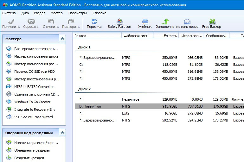Screen dimensions: 244x162
Task: Click the Перенос ОС SSD или HDD text
Action: (35, 72)
